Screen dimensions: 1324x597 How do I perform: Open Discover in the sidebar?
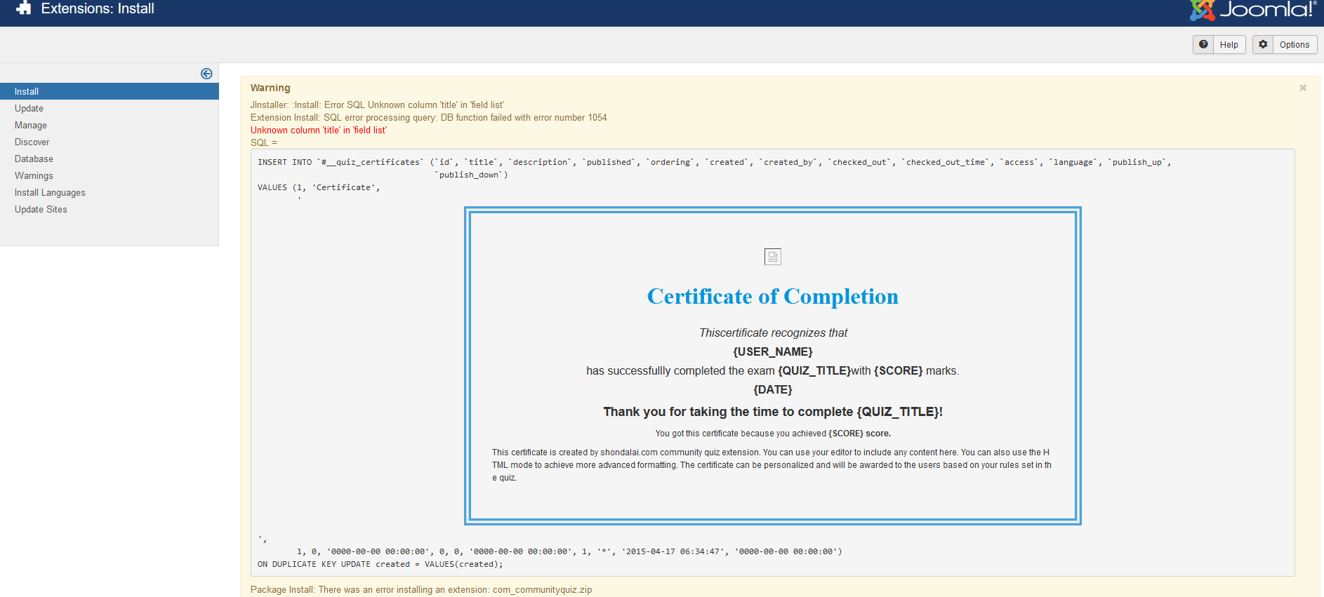point(32,142)
